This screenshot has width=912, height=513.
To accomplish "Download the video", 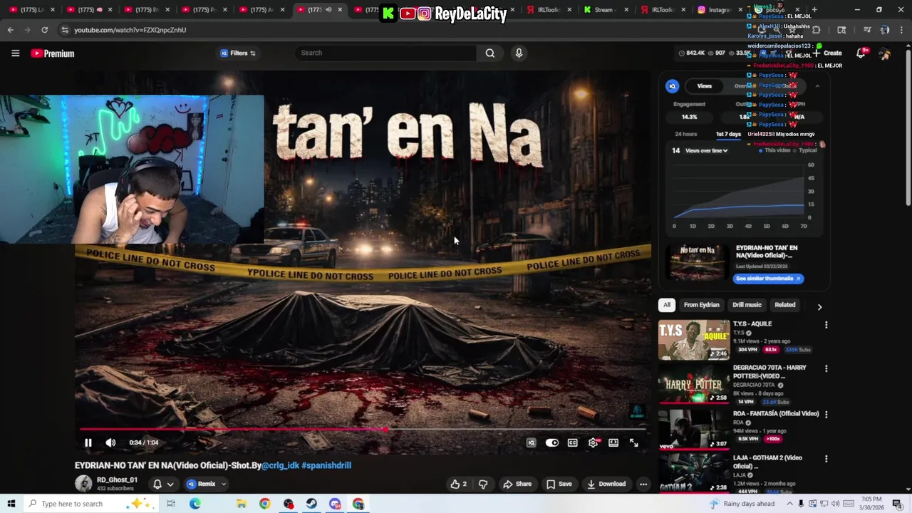I will 606,484.
